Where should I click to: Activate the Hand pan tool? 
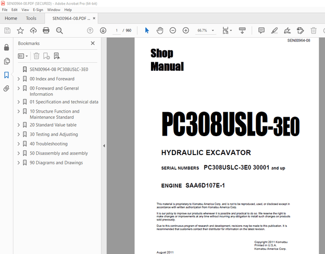(x=160, y=31)
